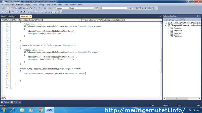Open Windows Explorer folder from the taskbar
This screenshot has width=202, height=113.
click(x=22, y=110)
